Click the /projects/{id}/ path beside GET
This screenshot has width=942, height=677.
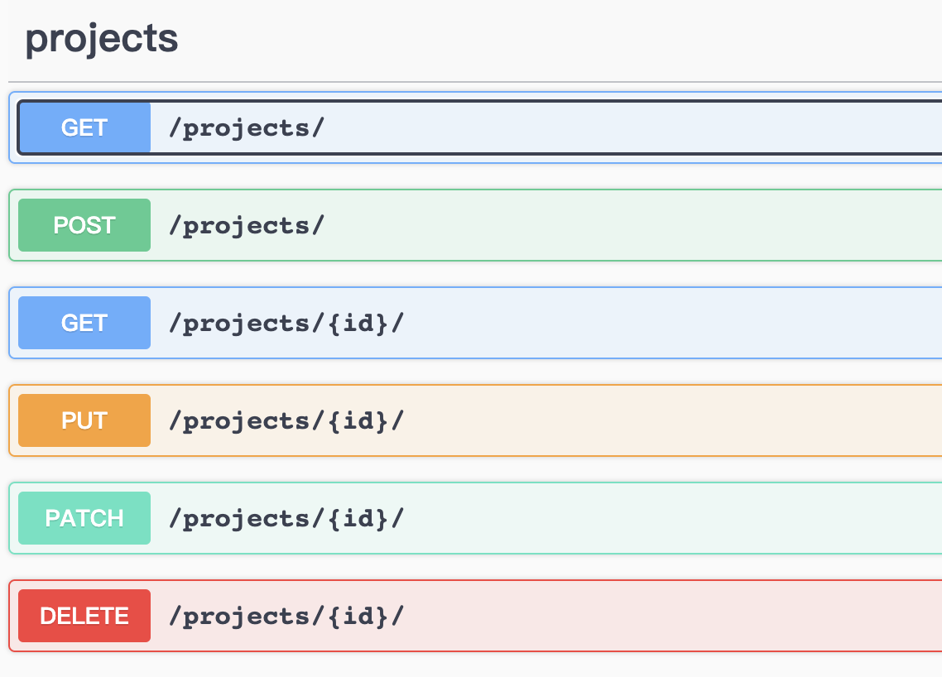(286, 323)
